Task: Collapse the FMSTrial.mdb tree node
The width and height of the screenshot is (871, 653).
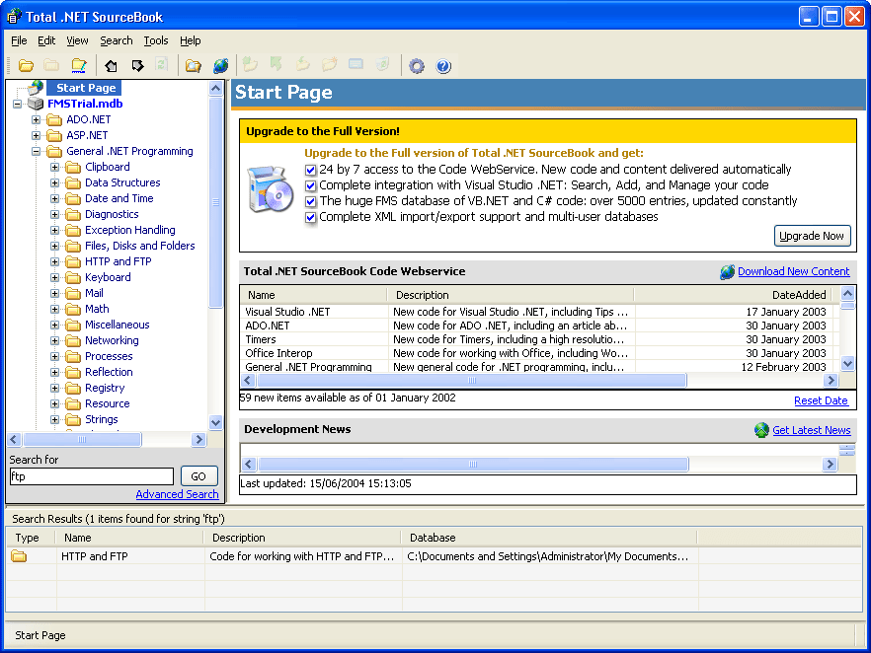Action: tap(17, 104)
